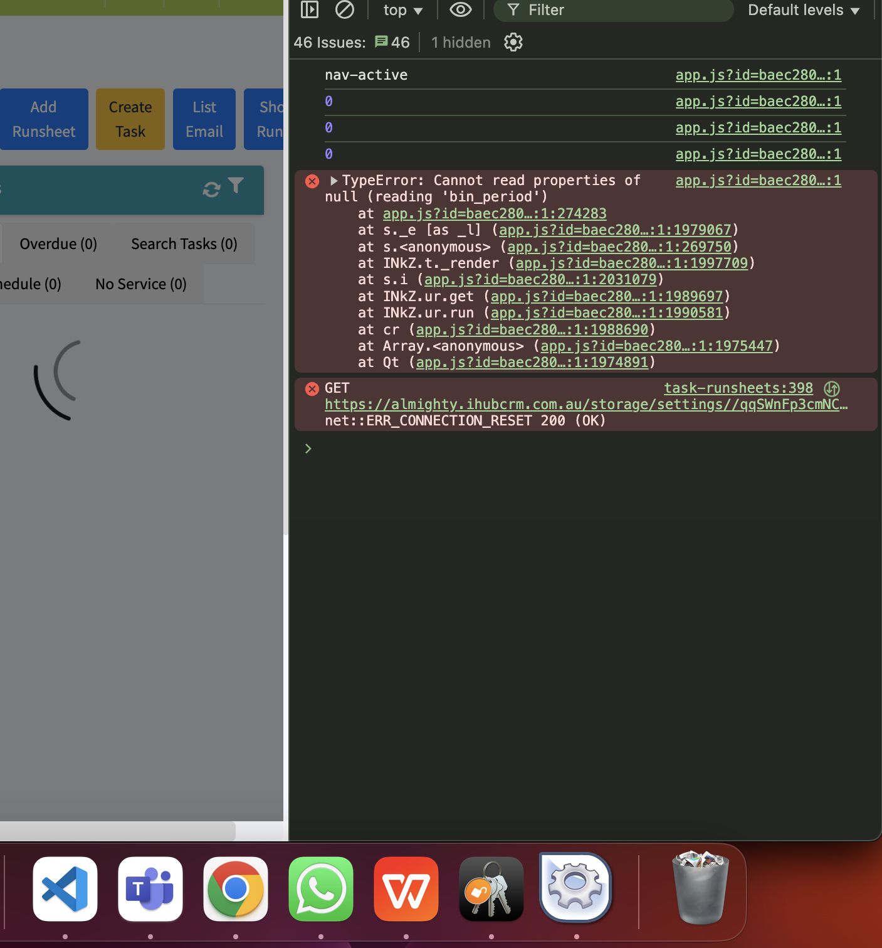The height and width of the screenshot is (948, 882).
Task: Click the horizontal scrollbar at page bottom
Action: (118, 831)
